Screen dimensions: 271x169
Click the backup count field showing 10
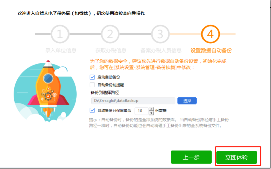(142, 111)
